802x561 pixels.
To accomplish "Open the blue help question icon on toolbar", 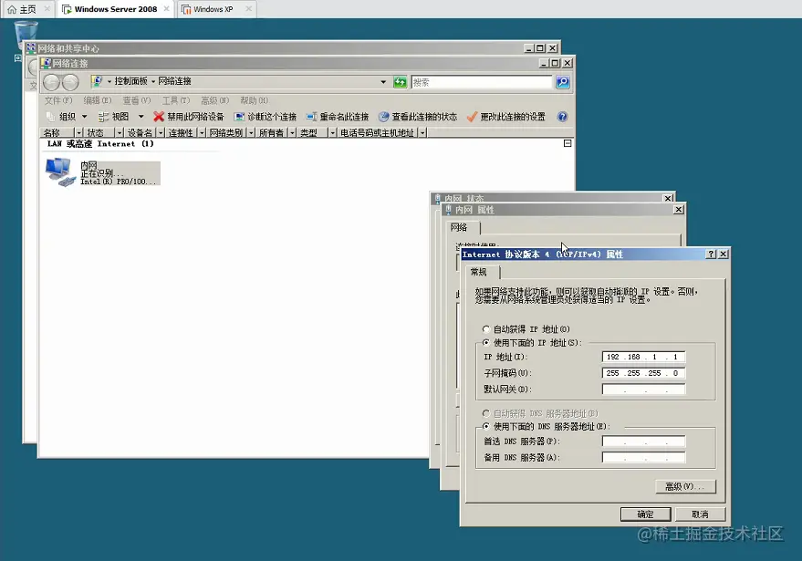I will (x=562, y=117).
